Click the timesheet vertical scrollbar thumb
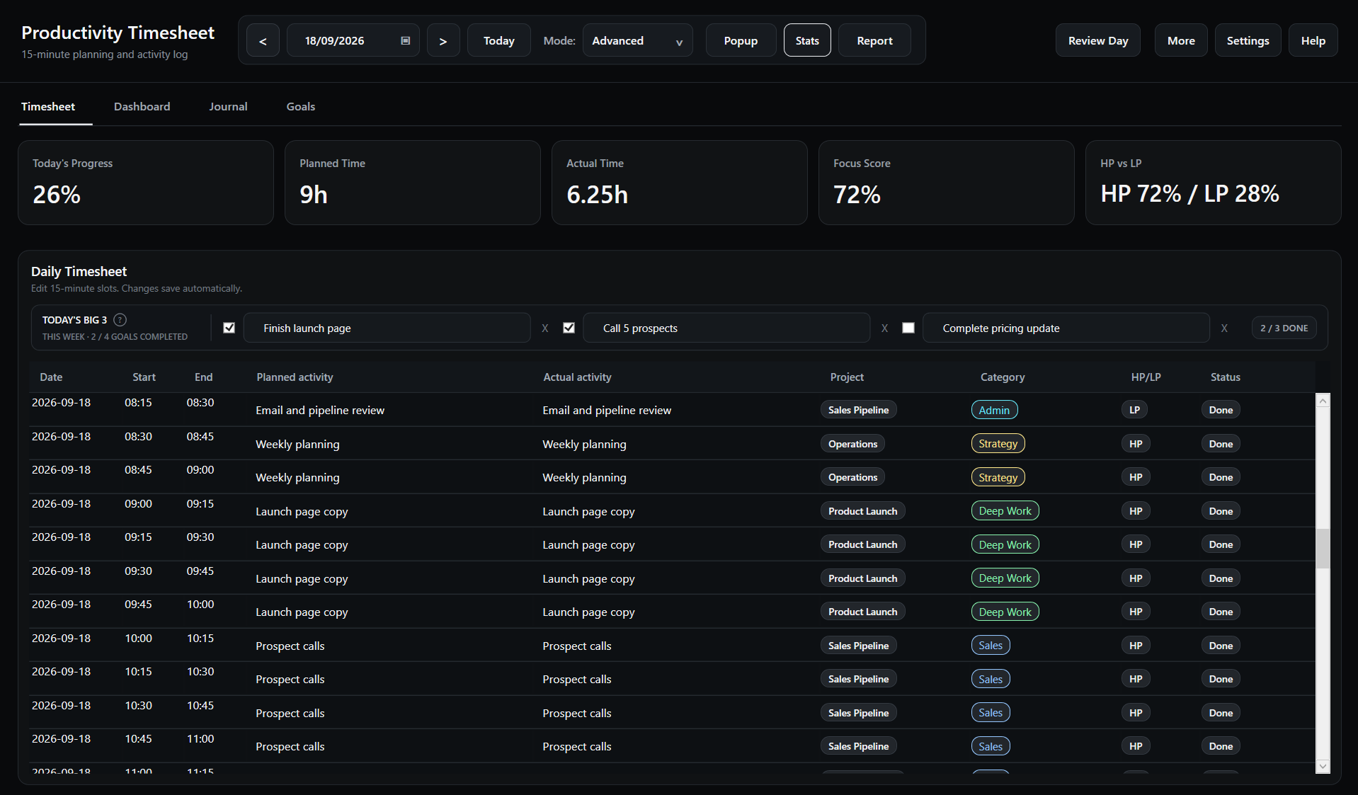Viewport: 1358px width, 795px height. (x=1323, y=549)
